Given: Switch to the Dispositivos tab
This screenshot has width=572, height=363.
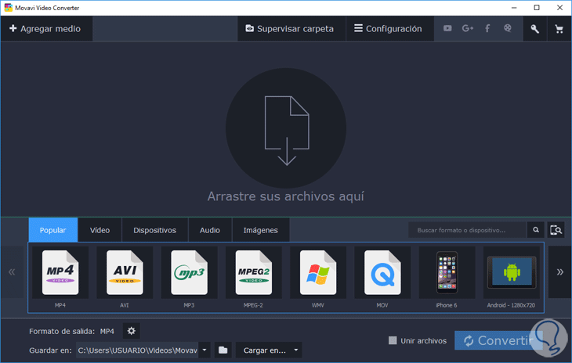Looking at the screenshot, I should (x=154, y=230).
